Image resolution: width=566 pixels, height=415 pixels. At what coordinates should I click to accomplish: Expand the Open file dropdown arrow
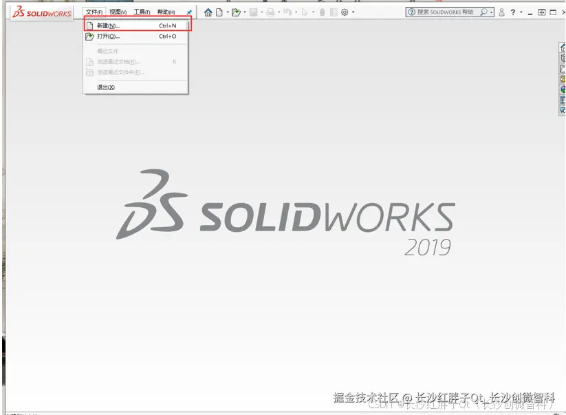click(245, 12)
